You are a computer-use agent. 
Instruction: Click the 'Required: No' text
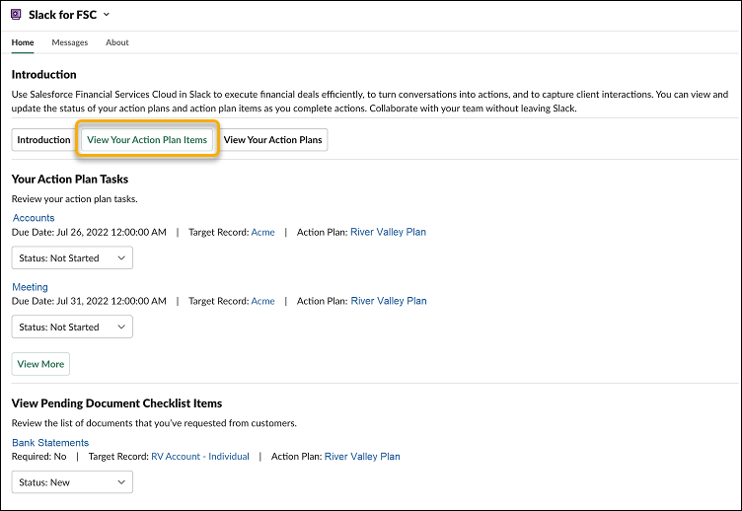[x=38, y=457]
